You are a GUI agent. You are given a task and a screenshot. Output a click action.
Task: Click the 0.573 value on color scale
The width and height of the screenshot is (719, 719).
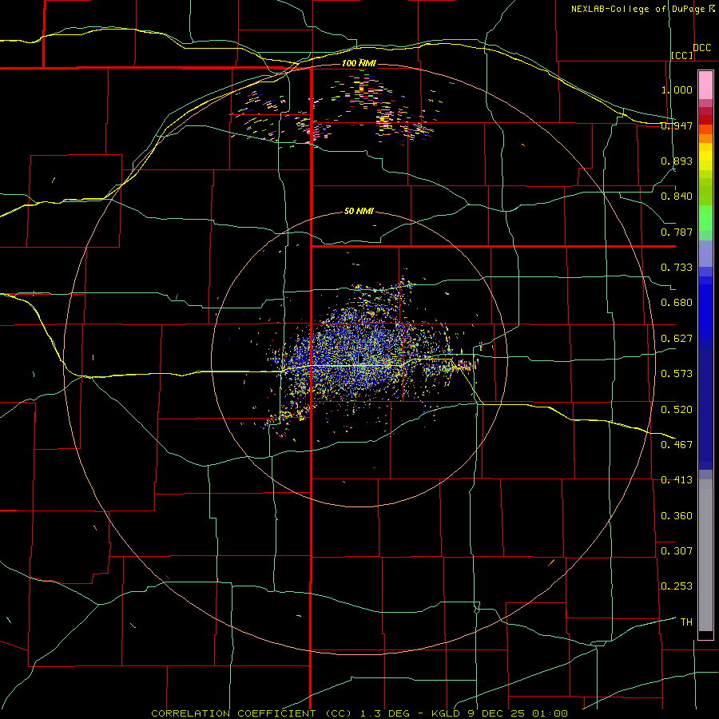pos(677,374)
